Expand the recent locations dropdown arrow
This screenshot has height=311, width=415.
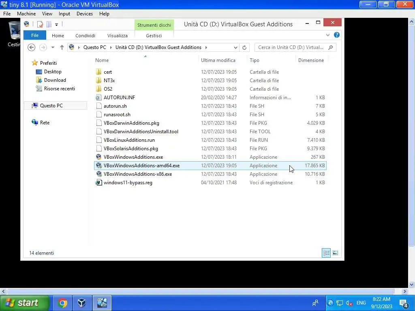coord(53,47)
